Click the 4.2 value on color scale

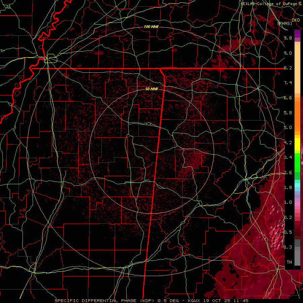coord(288,143)
